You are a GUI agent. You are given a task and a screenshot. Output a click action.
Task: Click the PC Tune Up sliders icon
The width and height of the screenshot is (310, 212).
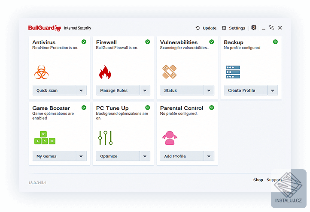[105, 137]
